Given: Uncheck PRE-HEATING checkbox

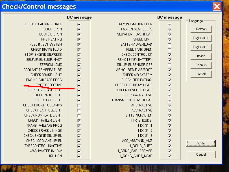Looking at the screenshot, I should [79, 40].
